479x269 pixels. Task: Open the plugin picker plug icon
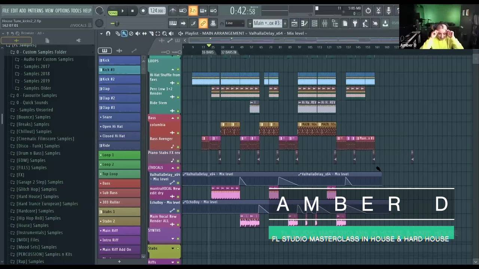[355, 24]
